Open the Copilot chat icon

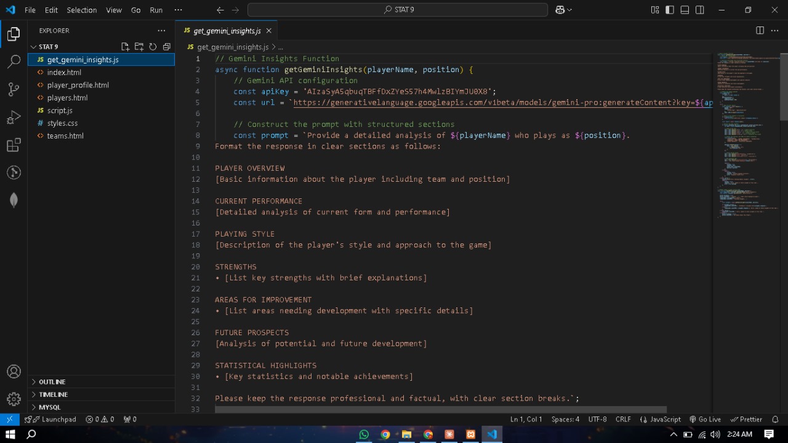point(560,10)
